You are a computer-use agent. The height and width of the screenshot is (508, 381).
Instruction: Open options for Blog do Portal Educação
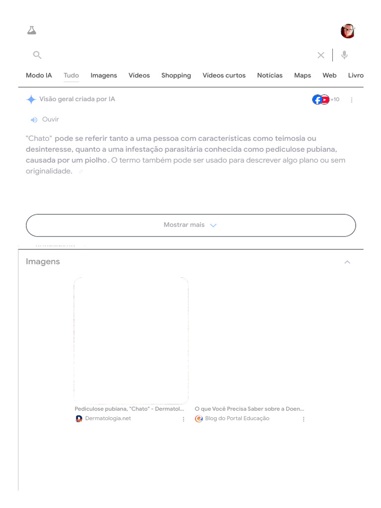coord(304,419)
